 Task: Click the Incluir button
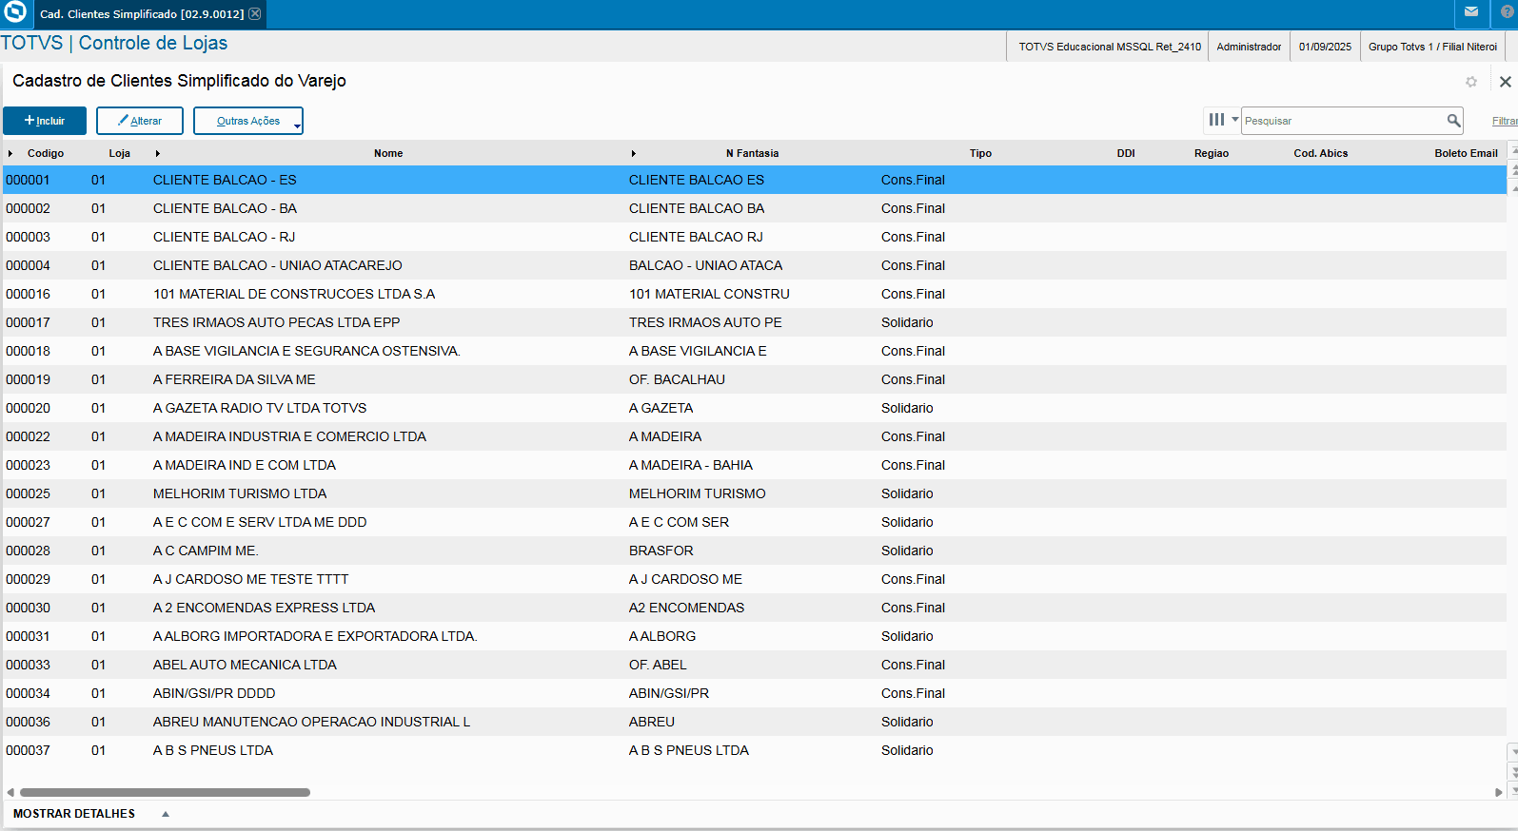(x=45, y=121)
